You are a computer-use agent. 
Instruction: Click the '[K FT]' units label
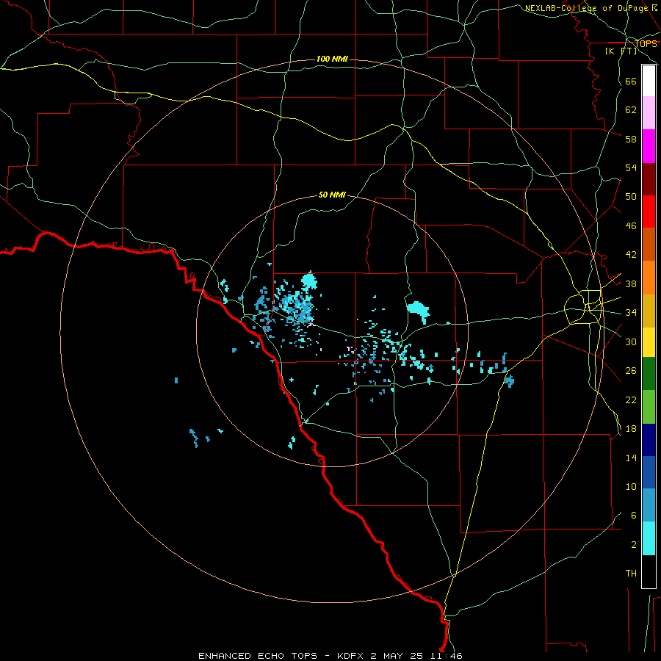(621, 51)
